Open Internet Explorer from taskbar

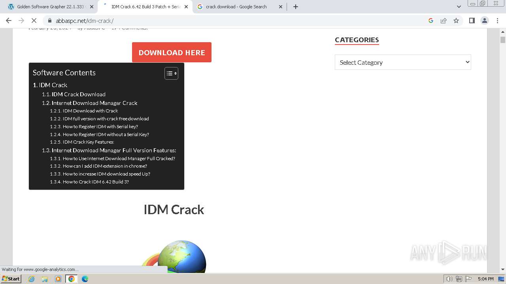(x=32, y=279)
